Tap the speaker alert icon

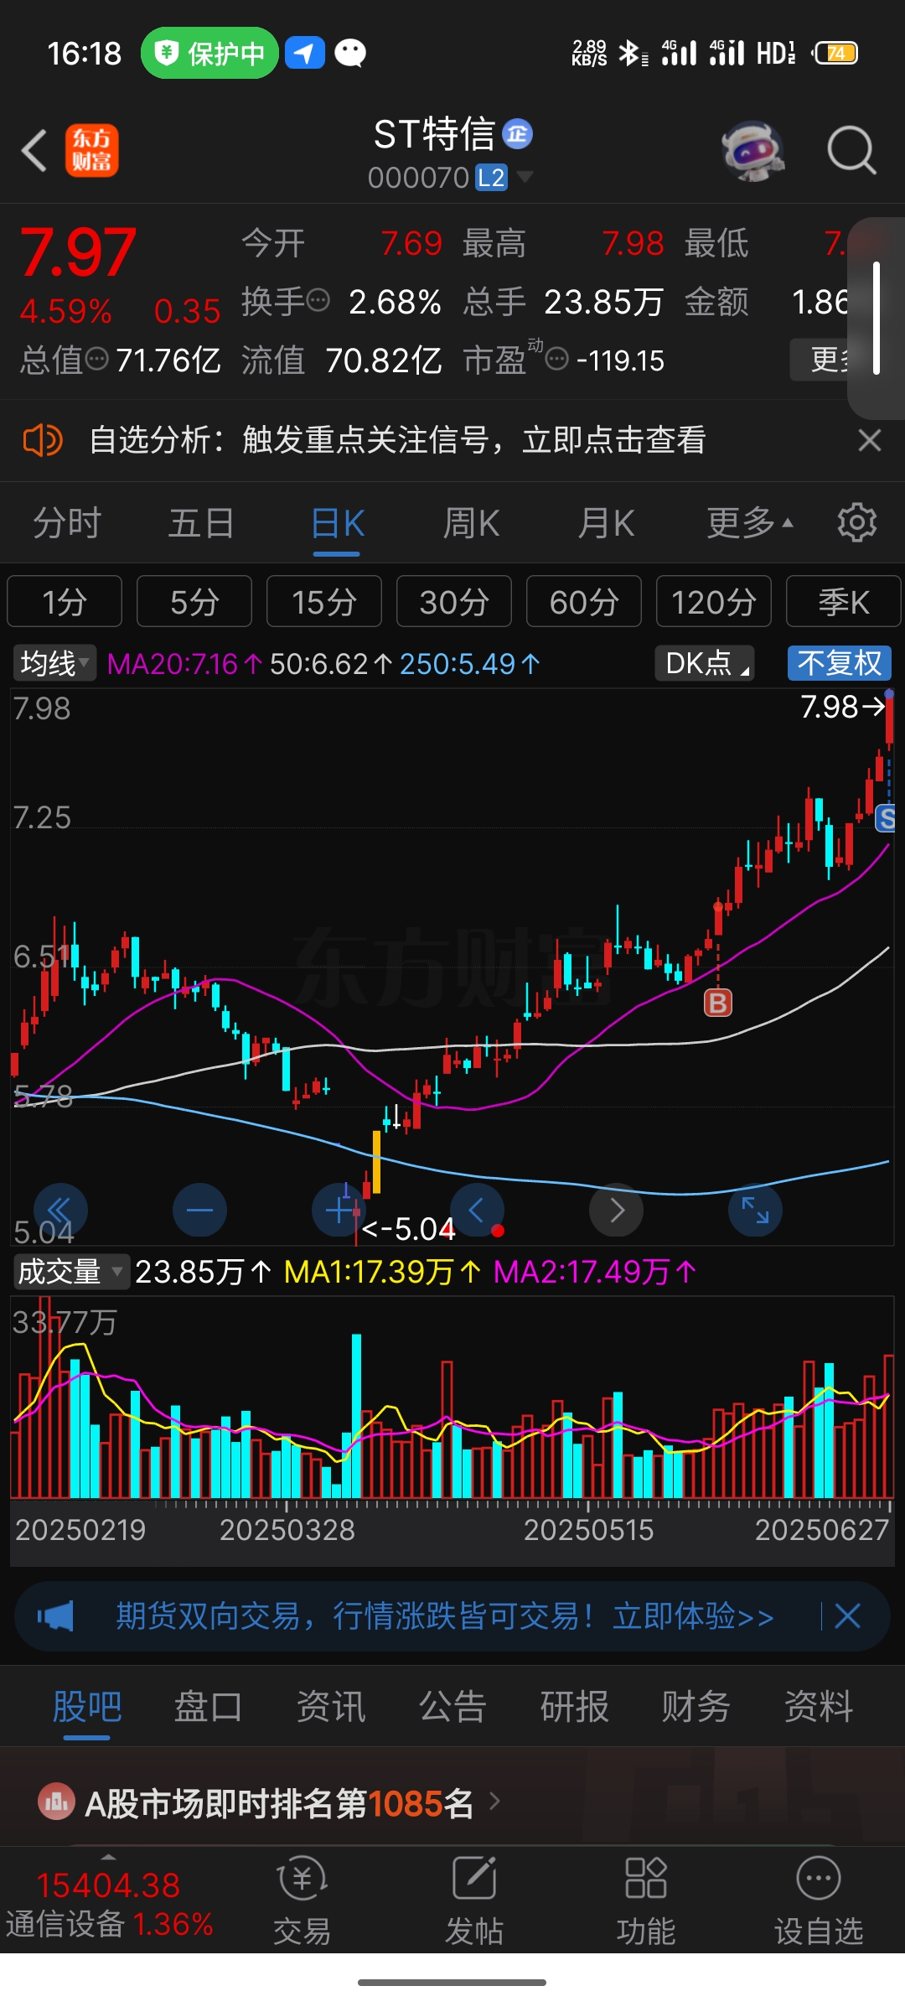coord(42,440)
